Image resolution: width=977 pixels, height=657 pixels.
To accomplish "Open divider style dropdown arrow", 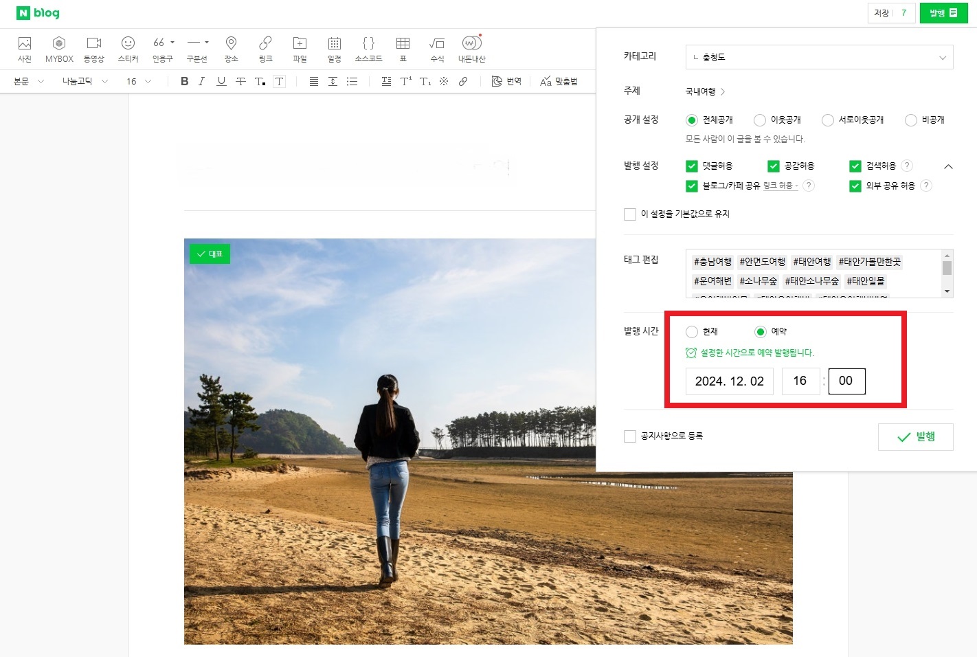I will [x=207, y=43].
